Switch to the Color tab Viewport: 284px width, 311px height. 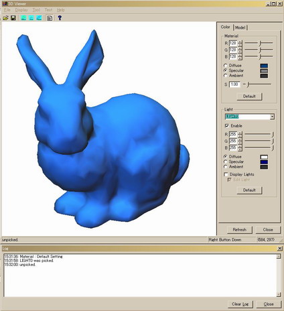[225, 27]
